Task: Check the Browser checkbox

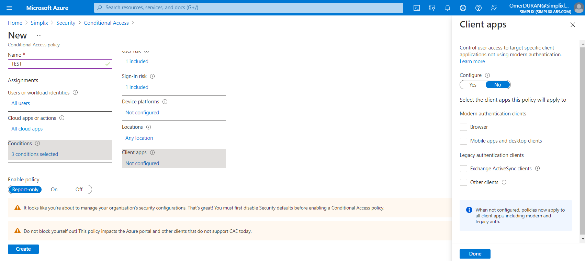Action: click(x=463, y=127)
